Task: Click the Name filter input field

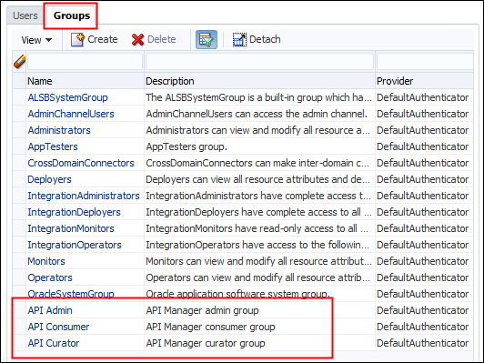Action: pos(85,62)
